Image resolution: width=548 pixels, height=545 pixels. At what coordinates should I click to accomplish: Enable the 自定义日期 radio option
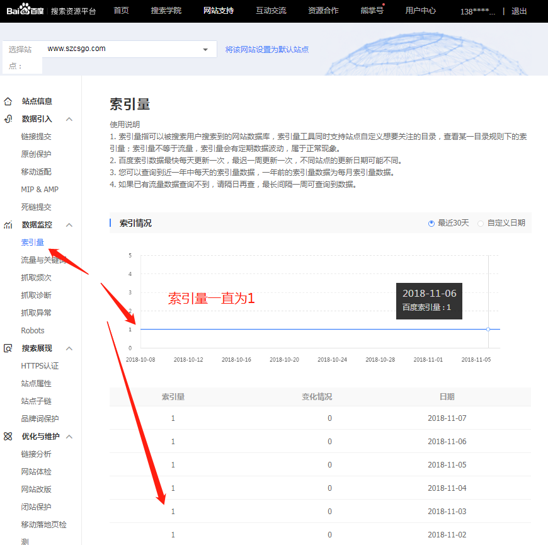479,222
